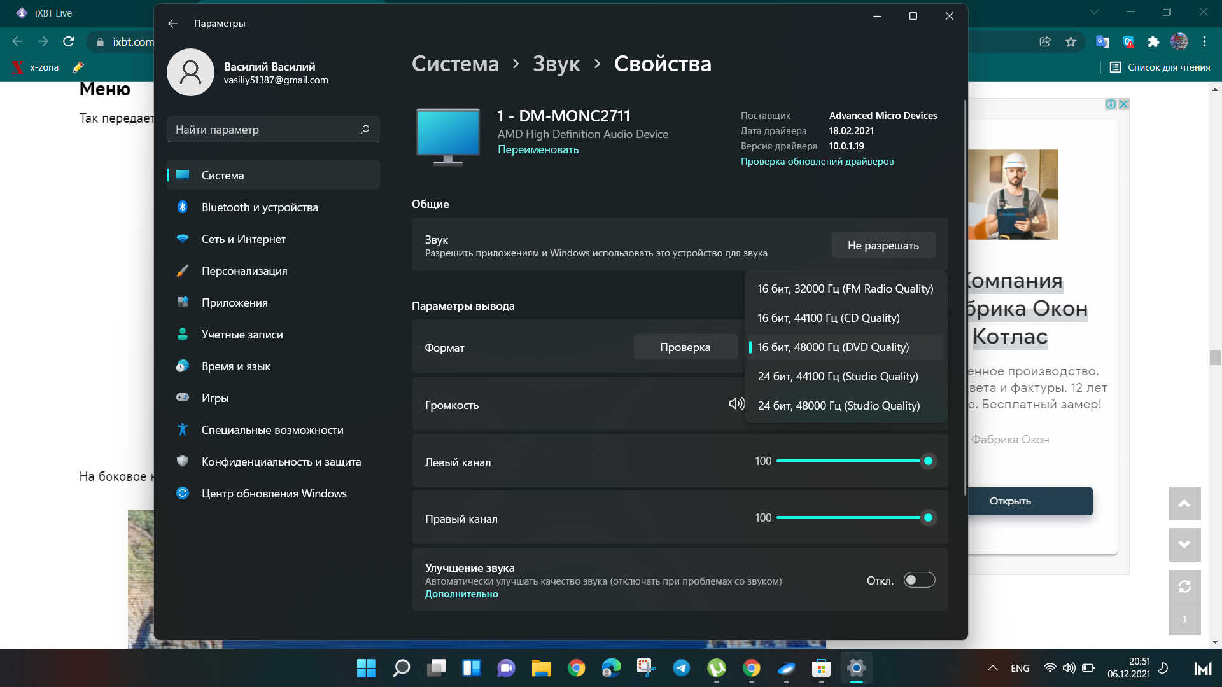Click the Не разрешать button
Viewport: 1222px width, 687px height.
883,246
